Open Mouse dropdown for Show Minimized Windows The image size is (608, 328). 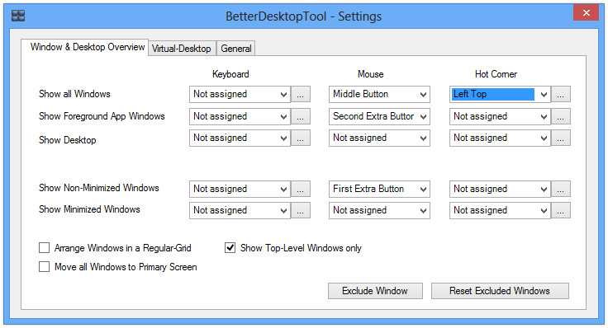pos(379,210)
